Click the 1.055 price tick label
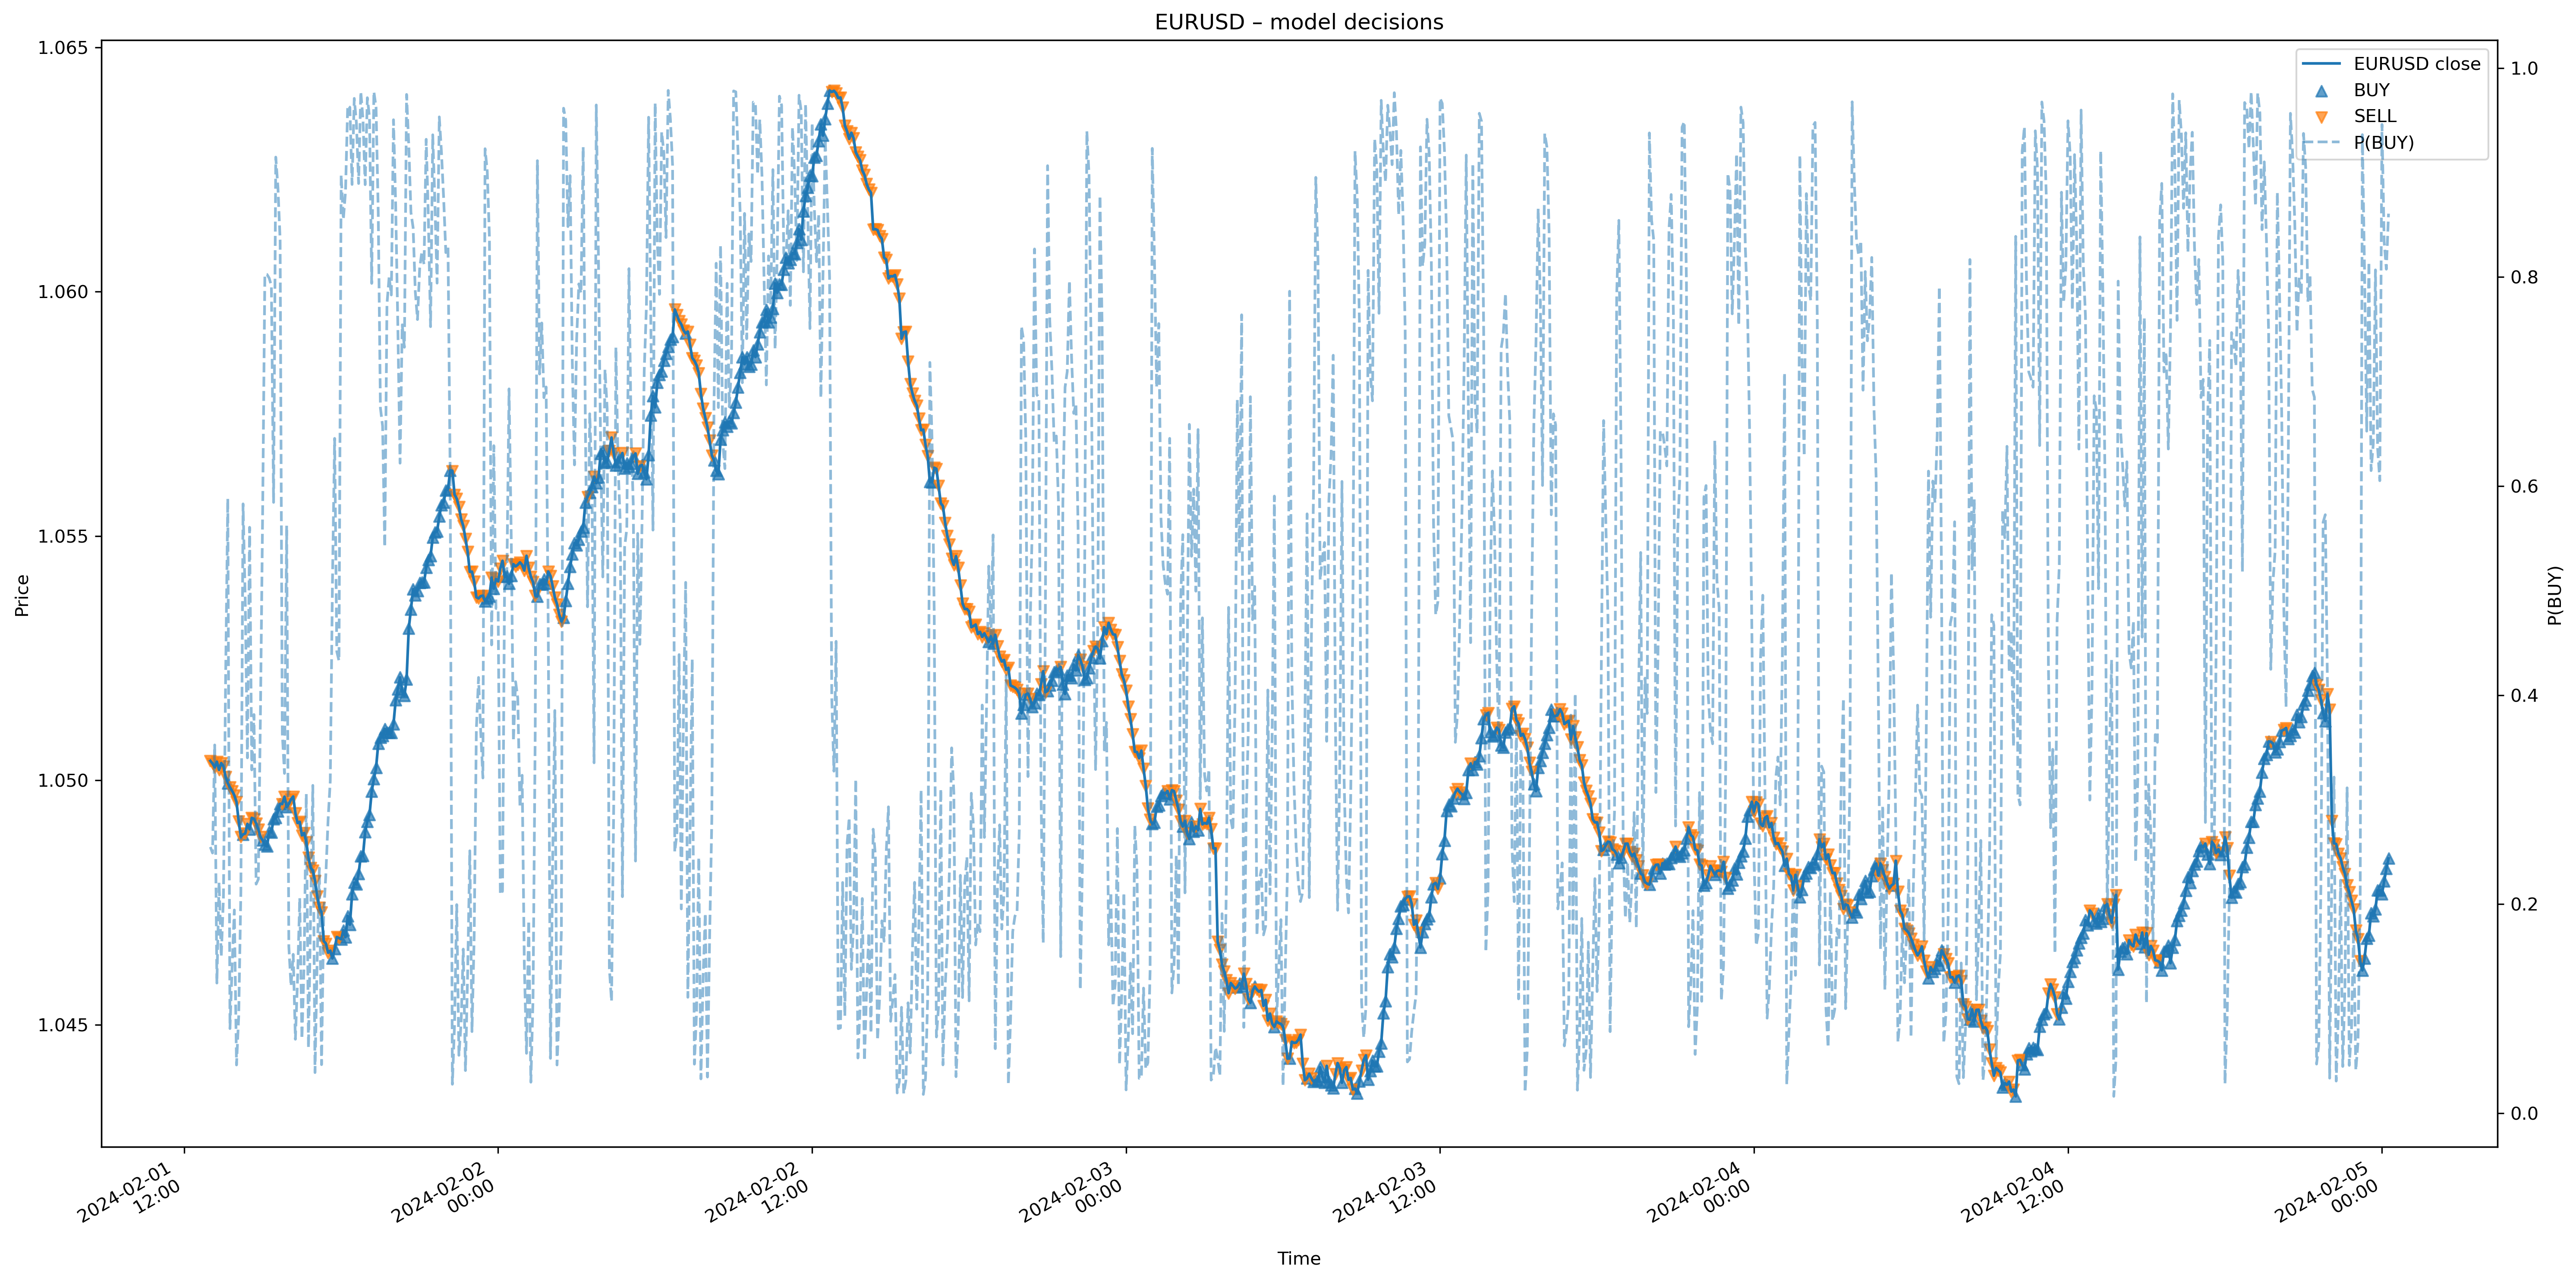The image size is (2576, 1281). tap(62, 537)
